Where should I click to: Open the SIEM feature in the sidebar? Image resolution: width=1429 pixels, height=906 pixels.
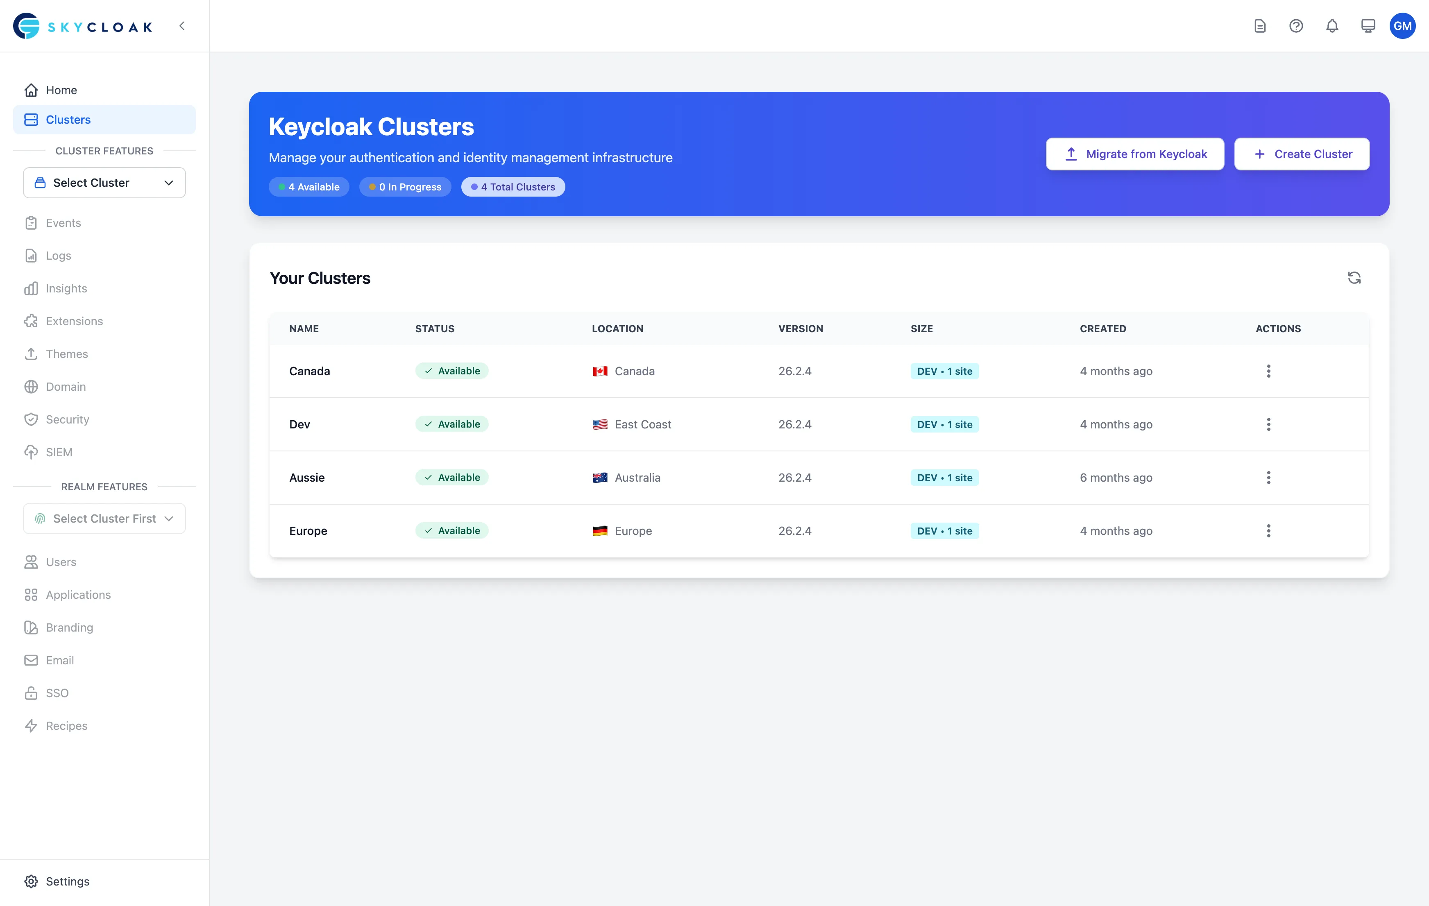tap(59, 451)
